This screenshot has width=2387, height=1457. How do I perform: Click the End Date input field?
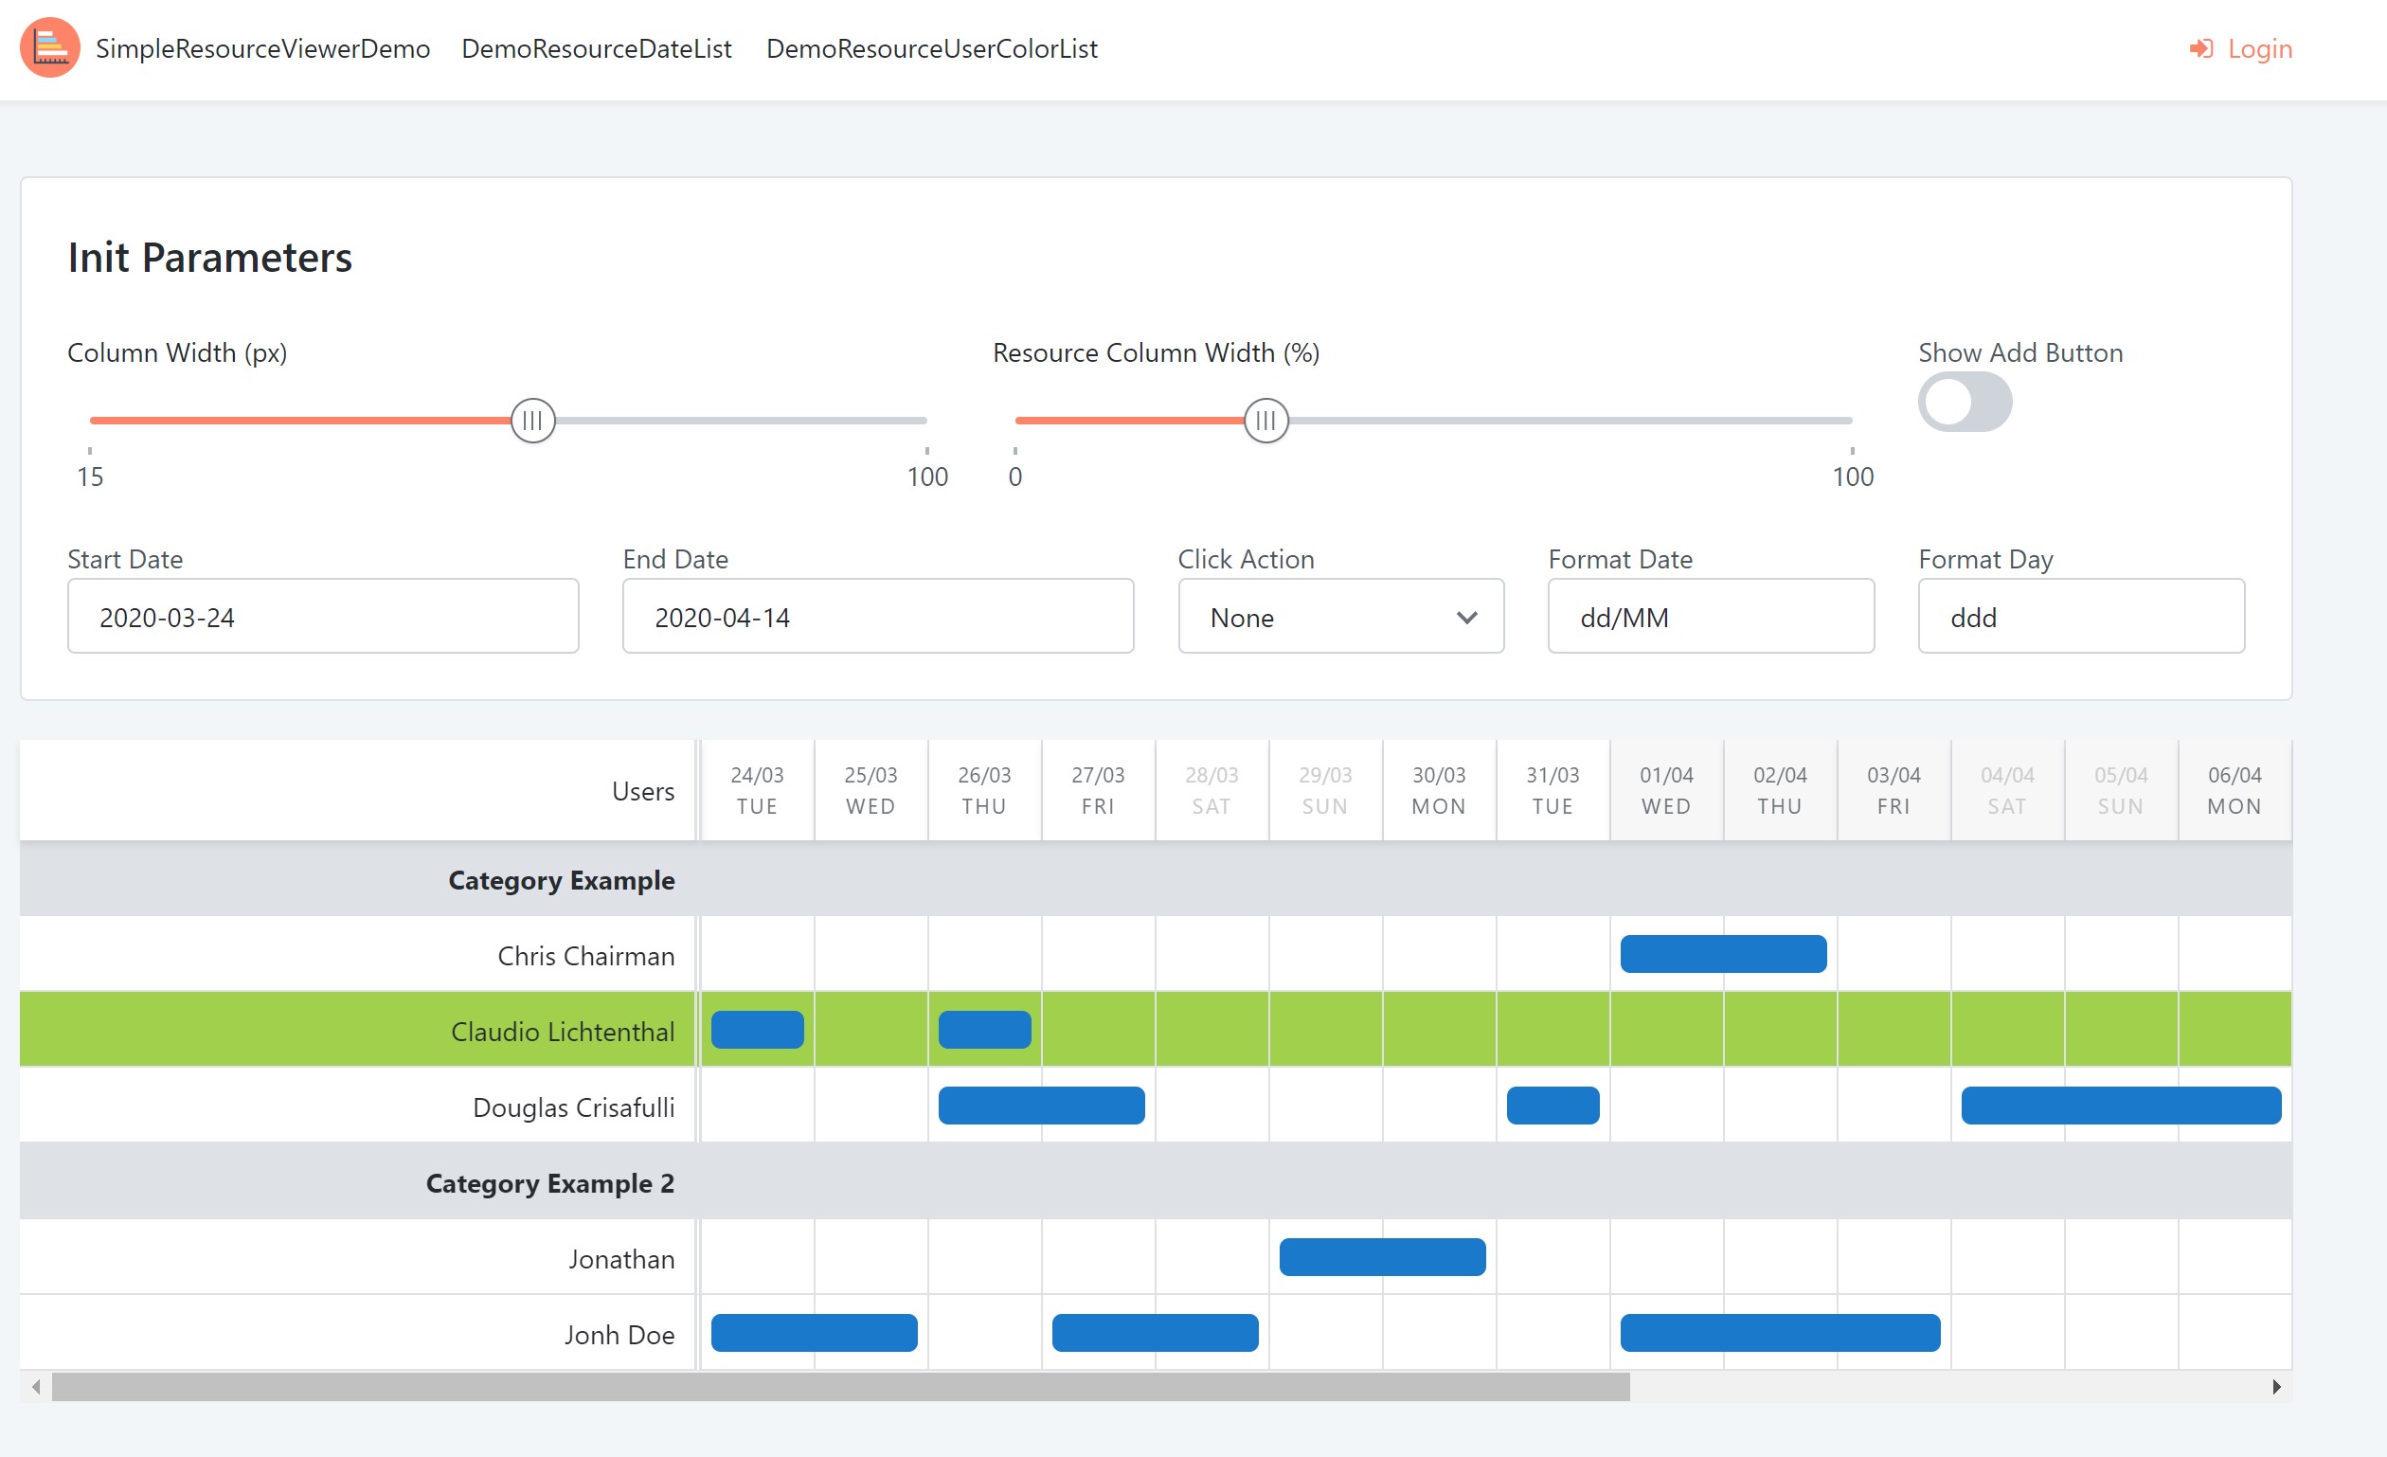(x=878, y=617)
